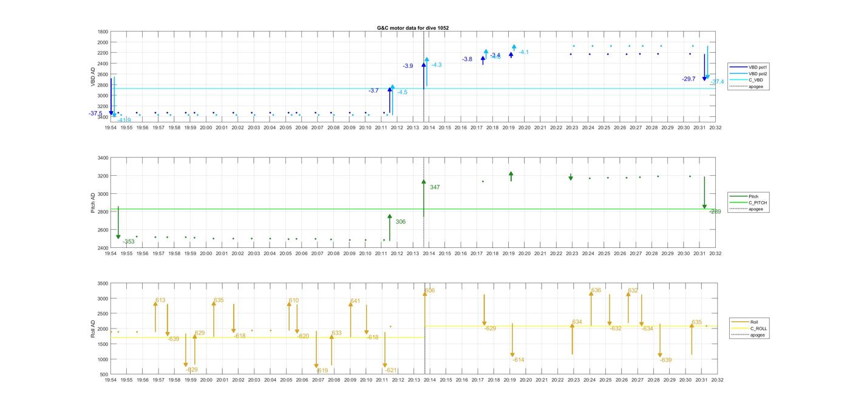850x420 pixels.
Task: Click the title 'G&C motor data for dive 1052'
Action: pyautogui.click(x=413, y=28)
